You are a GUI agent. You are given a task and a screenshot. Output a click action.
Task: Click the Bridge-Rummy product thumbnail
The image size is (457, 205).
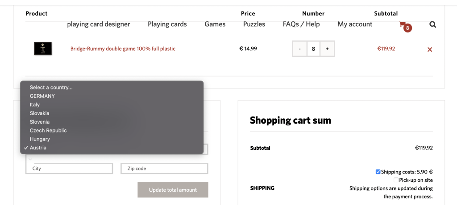point(43,49)
